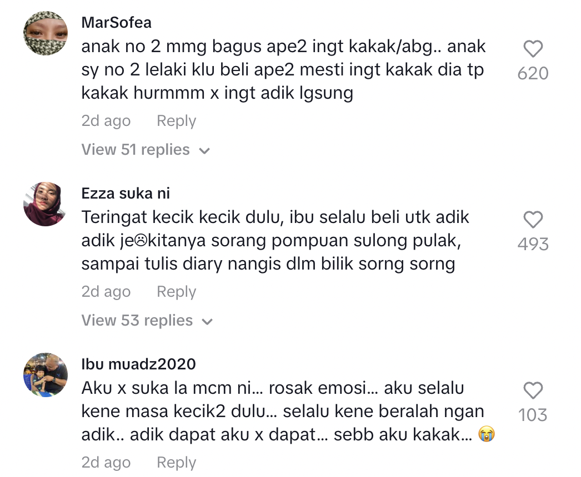The width and height of the screenshot is (581, 477).
Task: Click the username Ezza suka ni
Action: [126, 194]
